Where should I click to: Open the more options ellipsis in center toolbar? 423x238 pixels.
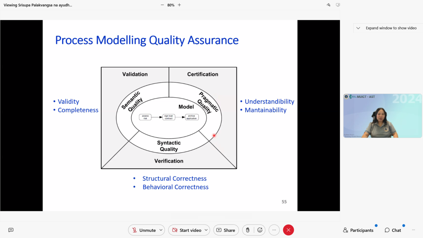[x=274, y=230]
